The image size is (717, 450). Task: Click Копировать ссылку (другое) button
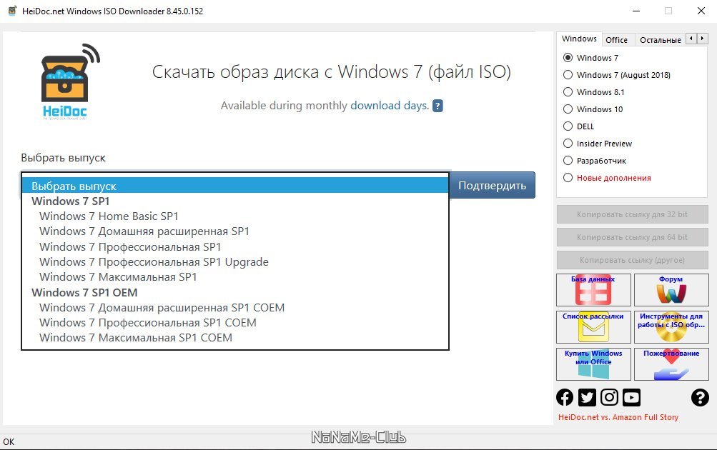633,260
